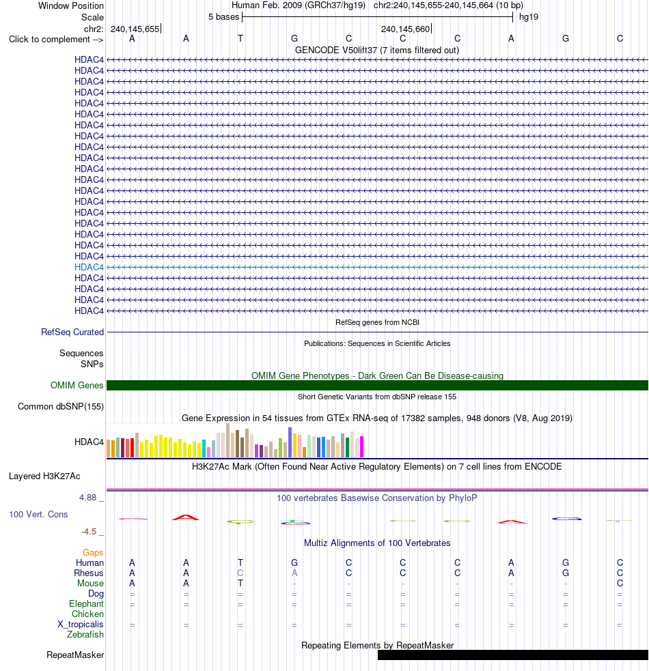Viewport: 649px width, 671px height.
Task: Click the orange Gaps label
Action: pyautogui.click(x=93, y=552)
